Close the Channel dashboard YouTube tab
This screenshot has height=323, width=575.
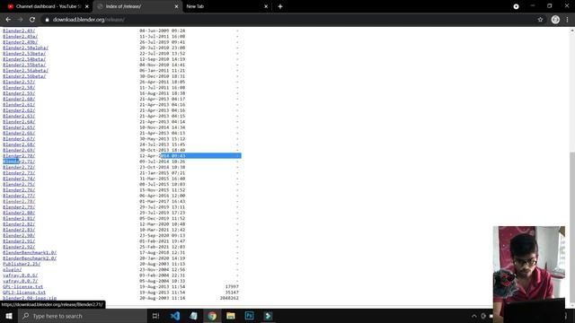(87, 6)
